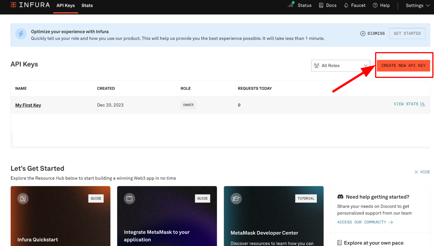434x246 pixels.
Task: Click the wallet icon on Integrate MetaMask card
Action: (x=130, y=199)
